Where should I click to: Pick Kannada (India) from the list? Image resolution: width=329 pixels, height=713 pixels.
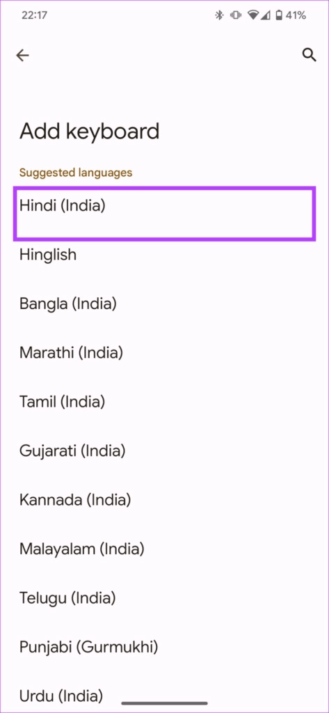pyautogui.click(x=164, y=500)
